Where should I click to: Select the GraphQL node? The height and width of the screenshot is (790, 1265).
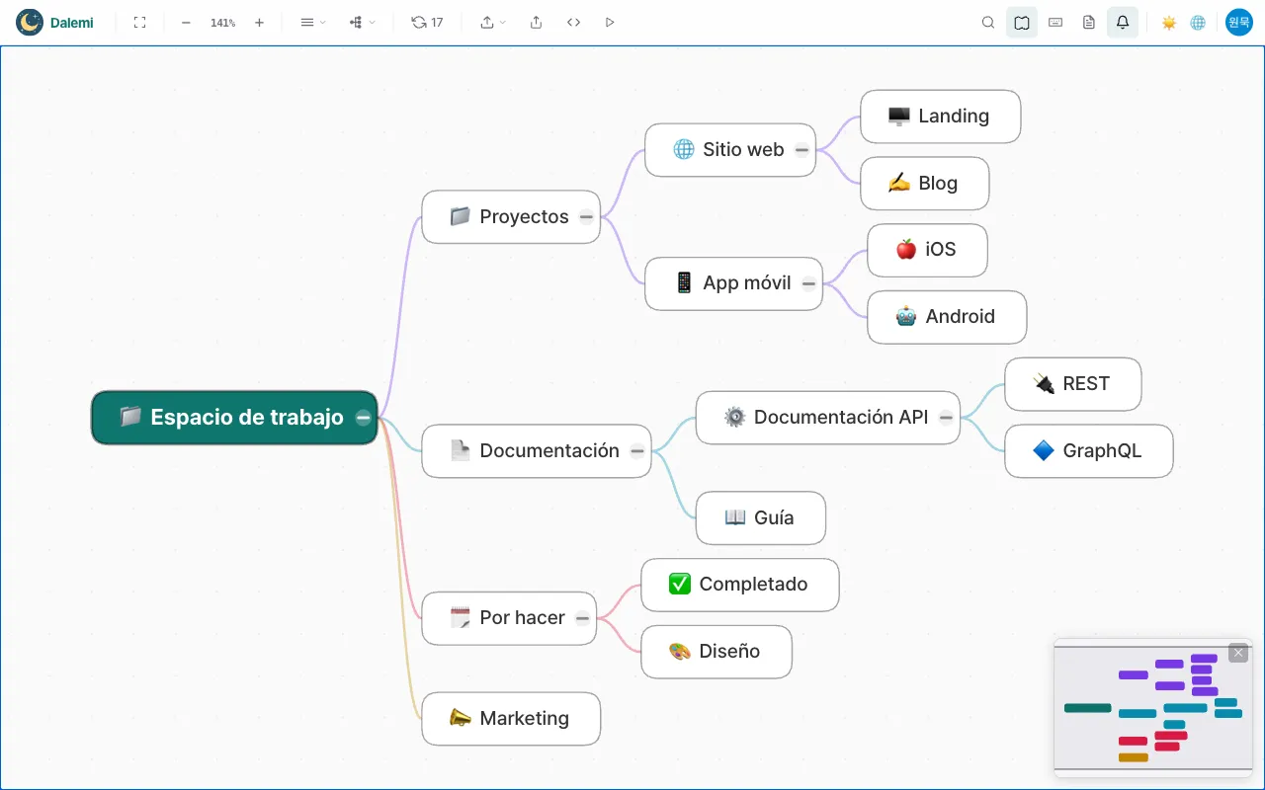click(x=1088, y=451)
